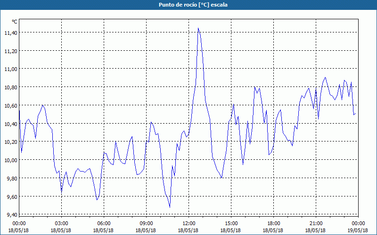Screen dimensions: 377x235
Task: Click the 11,20 y-axis label
Action: (11, 51)
